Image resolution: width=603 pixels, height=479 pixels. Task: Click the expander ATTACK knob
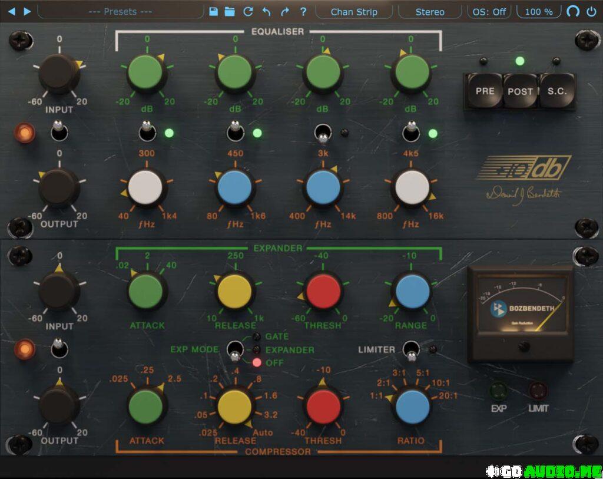(x=146, y=291)
